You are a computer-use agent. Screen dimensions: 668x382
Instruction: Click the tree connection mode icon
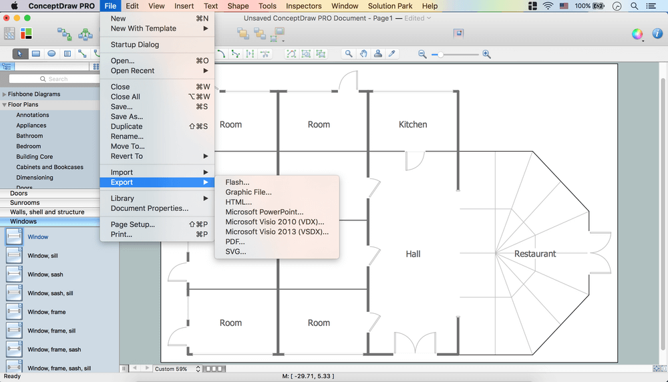click(x=86, y=34)
